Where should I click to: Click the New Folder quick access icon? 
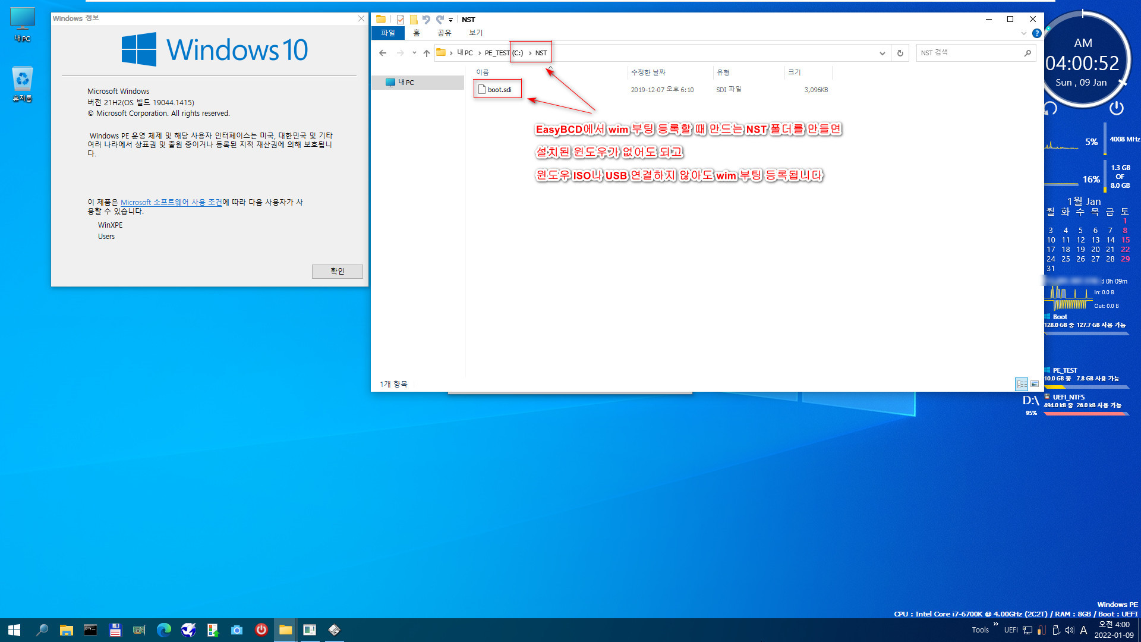pyautogui.click(x=414, y=20)
